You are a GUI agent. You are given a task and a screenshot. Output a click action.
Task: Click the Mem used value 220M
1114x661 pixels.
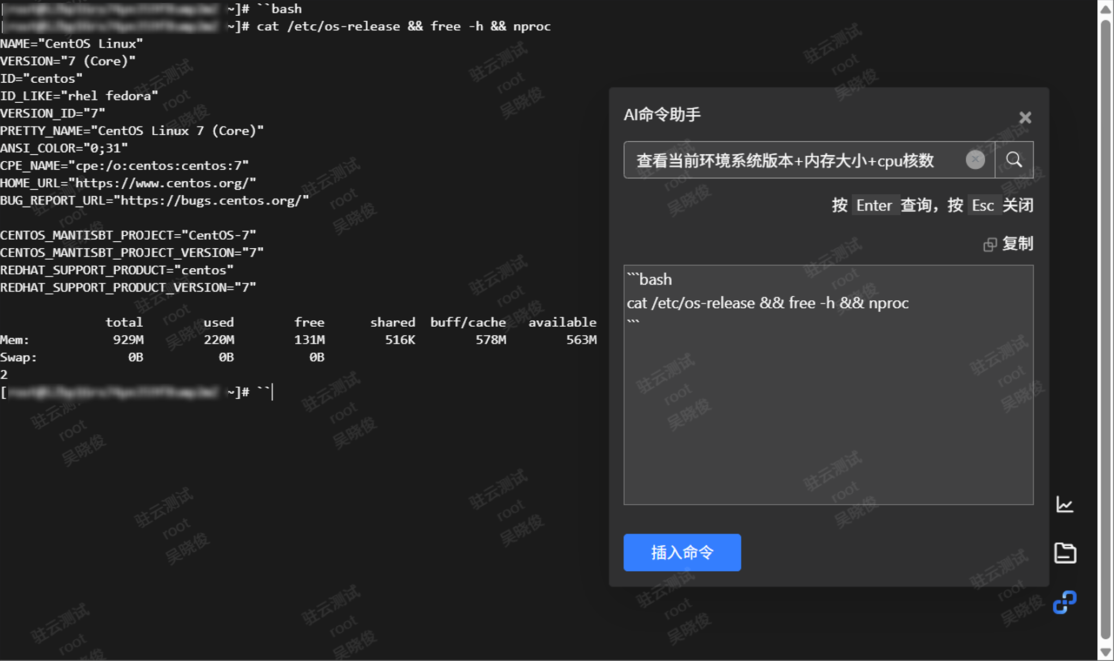(x=219, y=340)
